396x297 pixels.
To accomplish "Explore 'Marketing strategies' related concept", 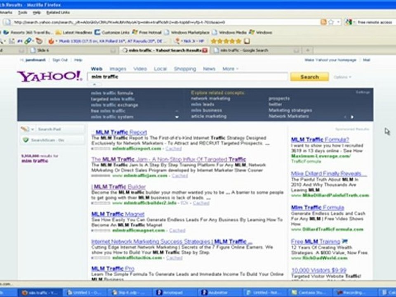I will [290, 111].
